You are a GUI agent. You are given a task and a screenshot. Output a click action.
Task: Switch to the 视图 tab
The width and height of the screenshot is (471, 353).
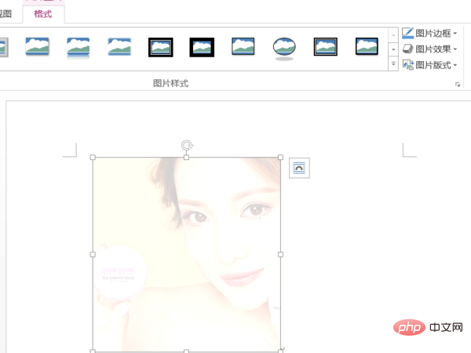click(x=6, y=13)
